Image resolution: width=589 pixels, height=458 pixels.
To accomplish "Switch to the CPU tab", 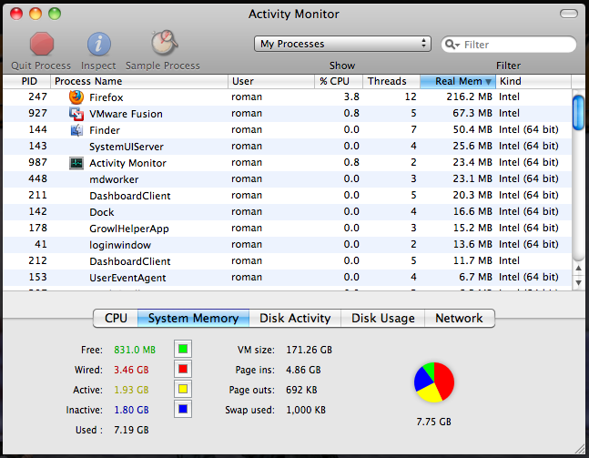I will pos(116,319).
